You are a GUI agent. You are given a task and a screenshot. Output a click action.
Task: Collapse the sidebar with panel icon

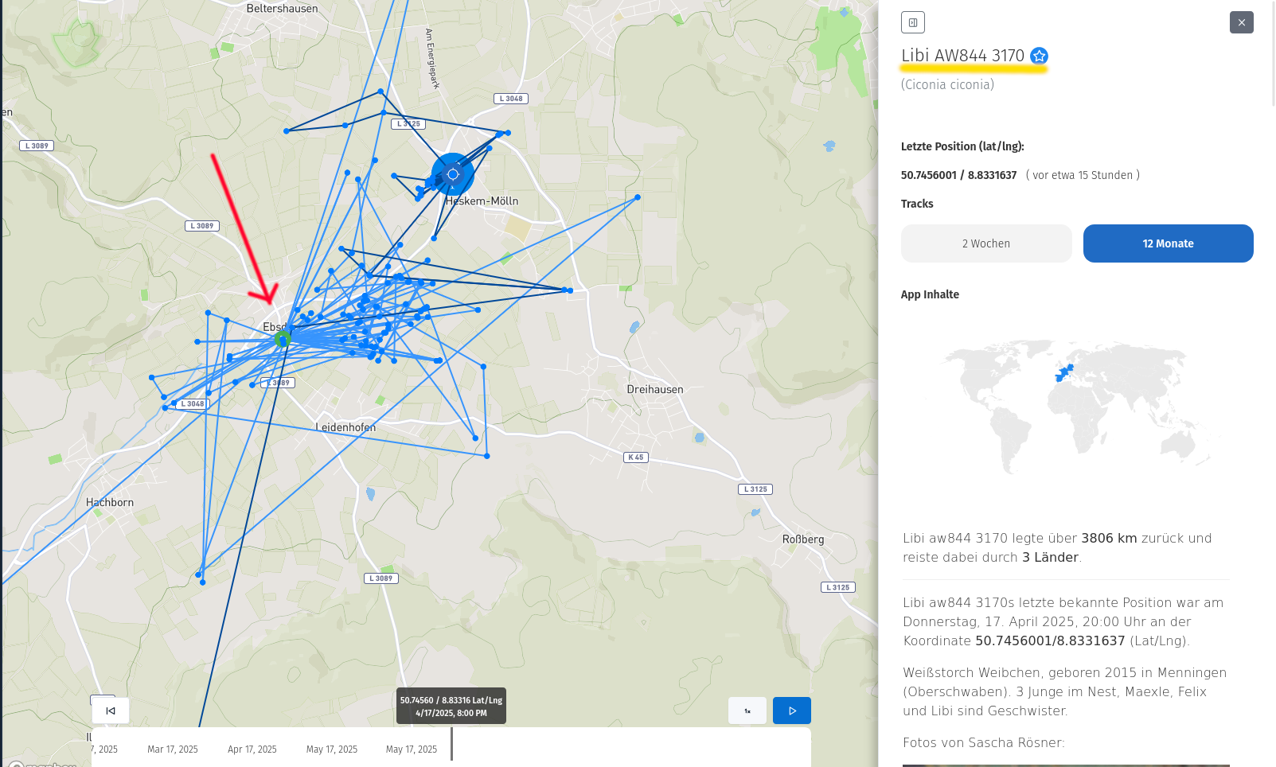coord(912,22)
